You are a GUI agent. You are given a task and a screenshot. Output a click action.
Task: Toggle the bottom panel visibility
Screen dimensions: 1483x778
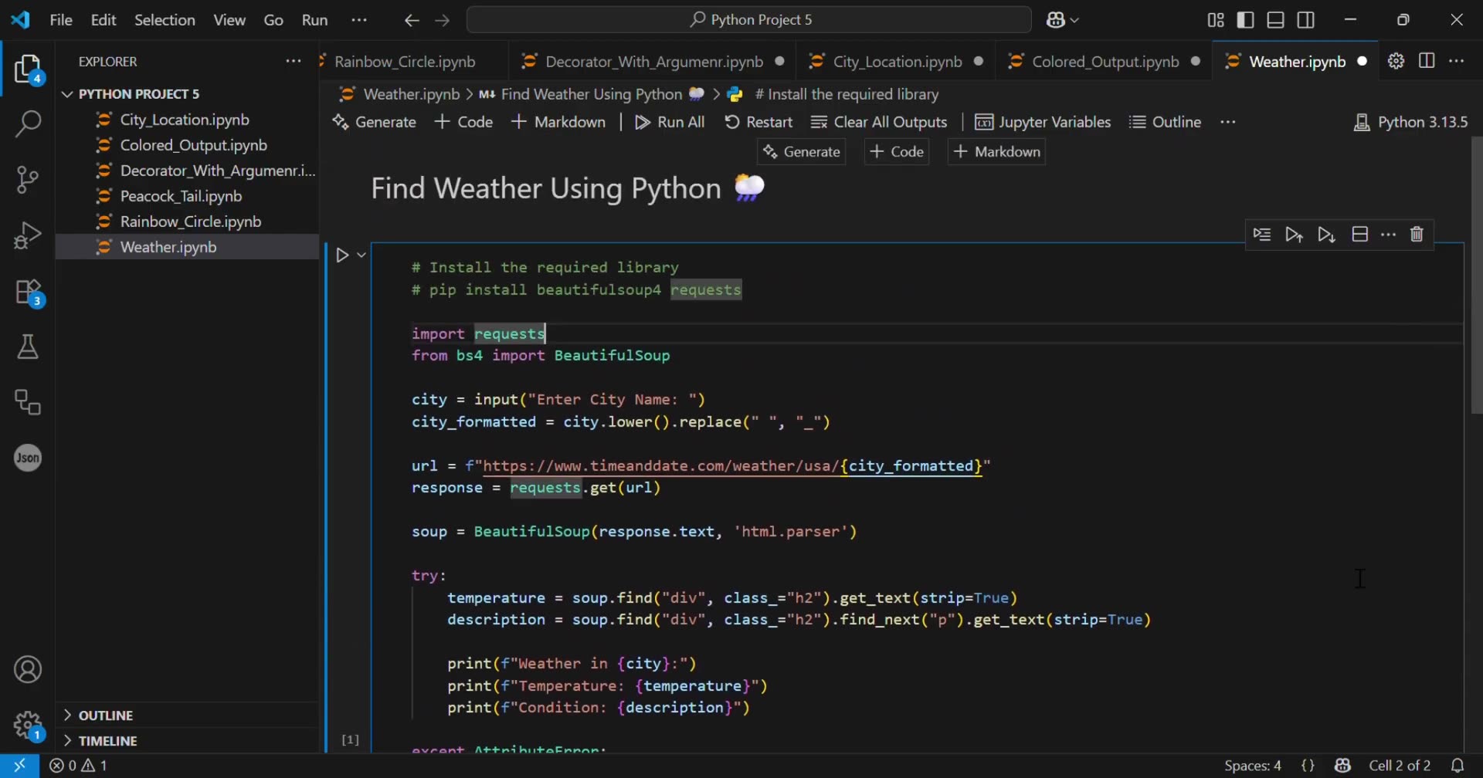pyautogui.click(x=1275, y=19)
